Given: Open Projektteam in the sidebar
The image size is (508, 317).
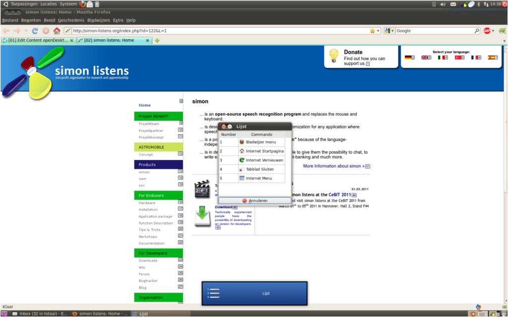Looking at the screenshot, I should 149,124.
